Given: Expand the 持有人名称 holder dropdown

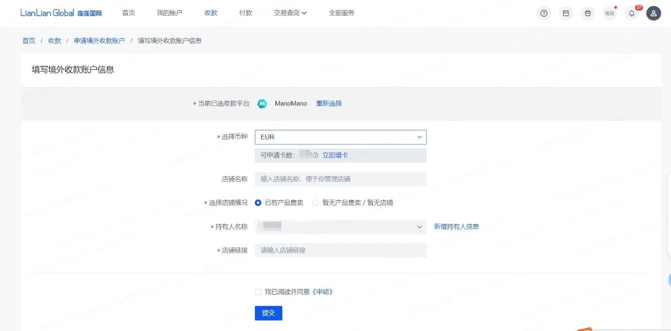Looking at the screenshot, I should point(340,227).
